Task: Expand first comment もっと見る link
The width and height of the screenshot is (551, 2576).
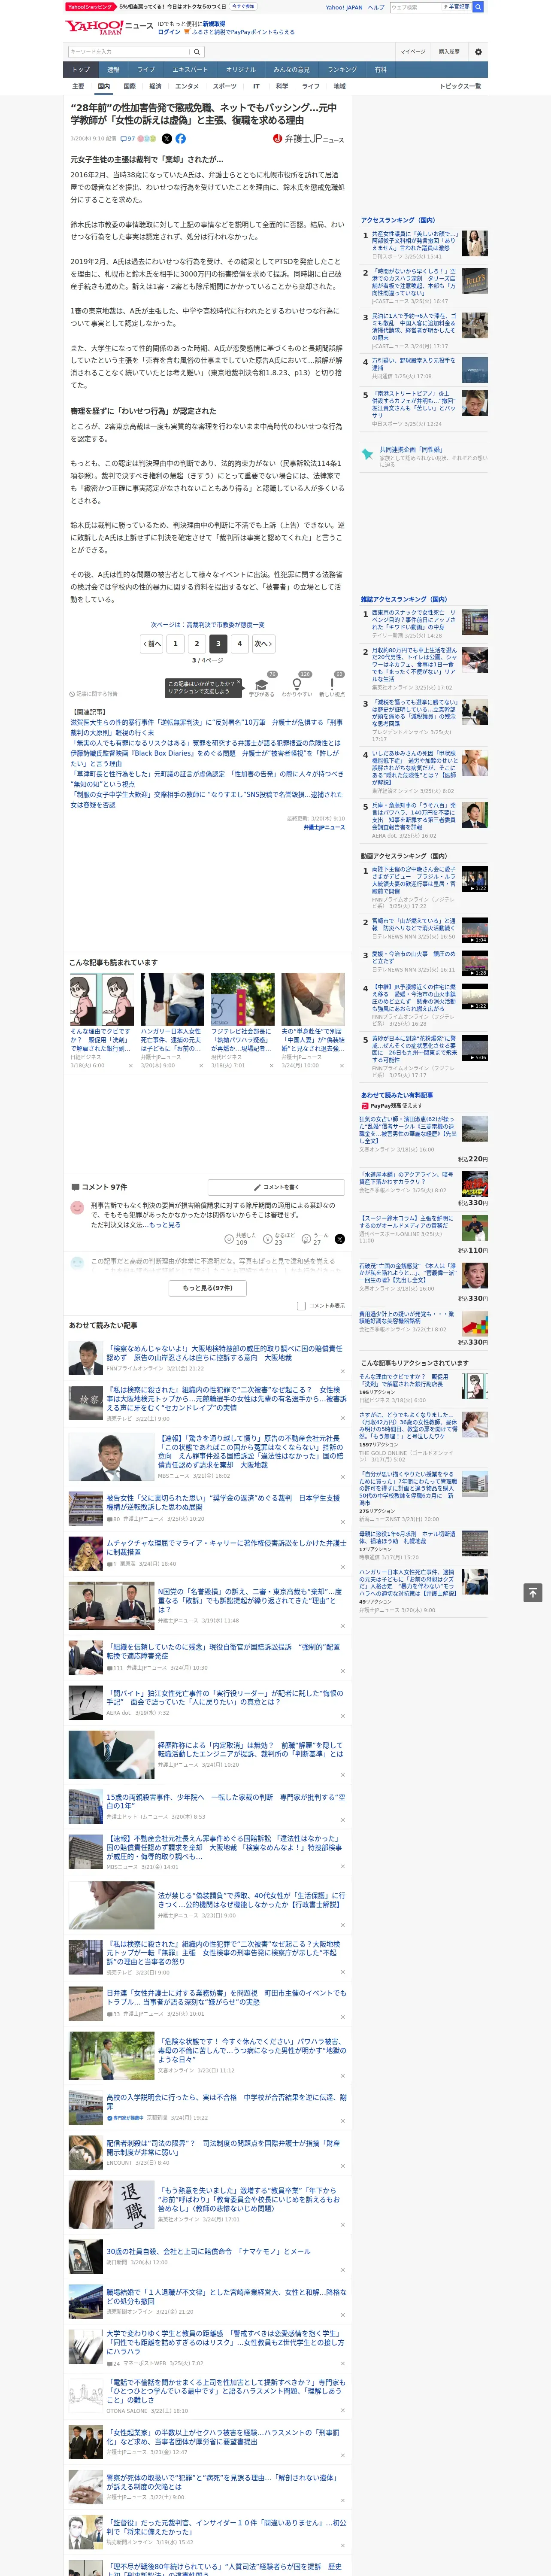Action: [x=166, y=1225]
